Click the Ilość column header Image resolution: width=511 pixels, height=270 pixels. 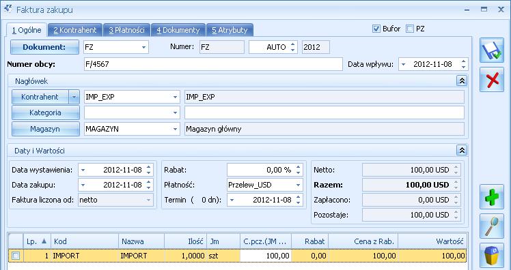coord(185,241)
